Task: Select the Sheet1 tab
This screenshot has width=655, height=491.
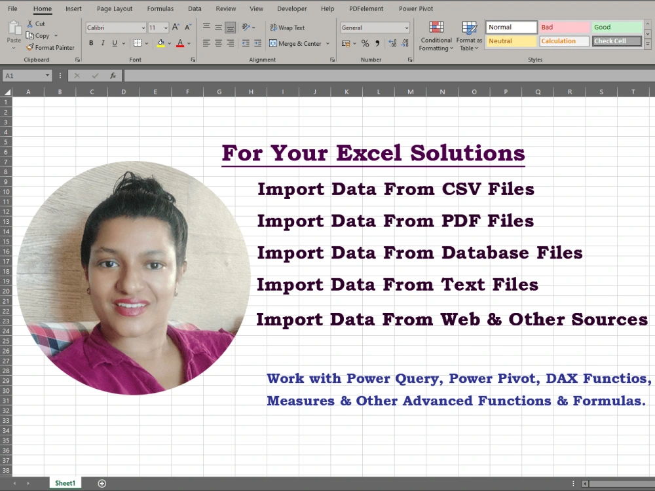Action: pos(65,483)
